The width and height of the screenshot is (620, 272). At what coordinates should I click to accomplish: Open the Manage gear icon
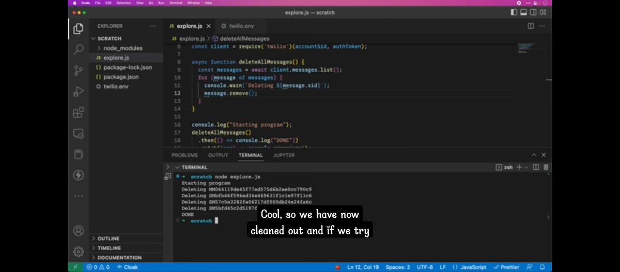click(79, 251)
